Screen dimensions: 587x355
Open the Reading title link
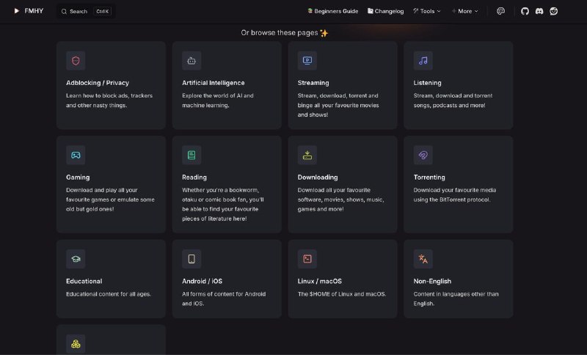tap(194, 177)
